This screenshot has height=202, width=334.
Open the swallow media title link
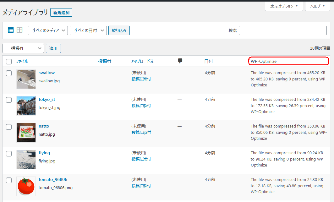pyautogui.click(x=47, y=73)
